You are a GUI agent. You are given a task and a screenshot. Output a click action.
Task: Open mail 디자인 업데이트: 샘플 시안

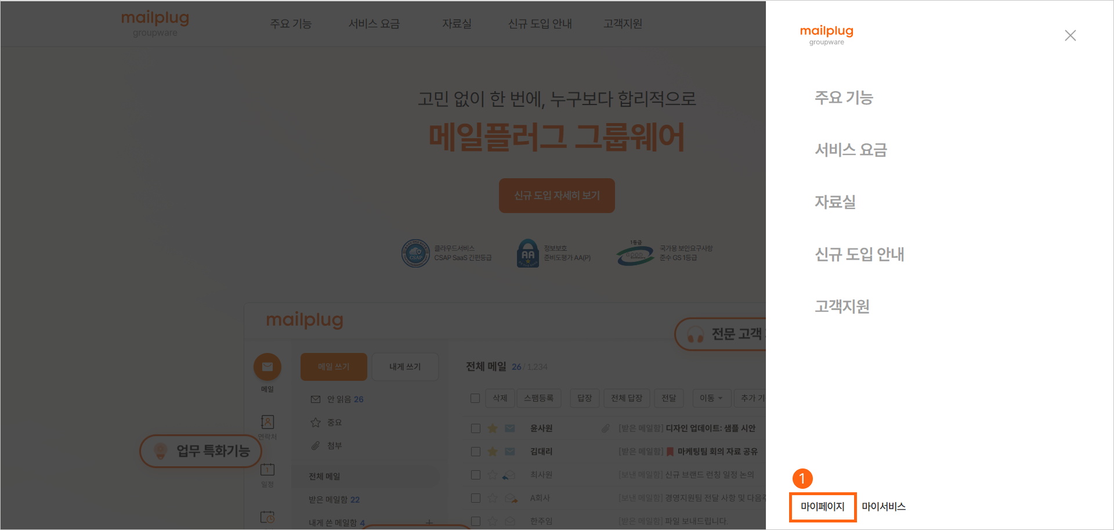click(x=711, y=428)
